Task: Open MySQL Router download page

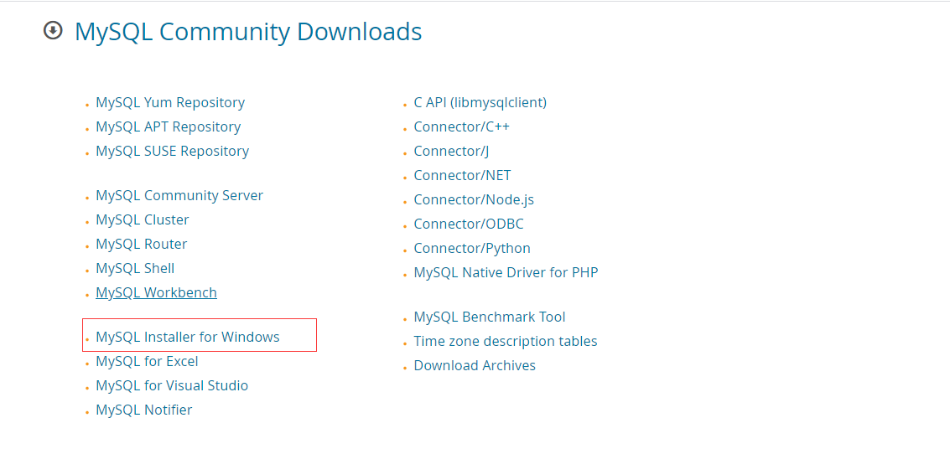Action: click(x=141, y=244)
